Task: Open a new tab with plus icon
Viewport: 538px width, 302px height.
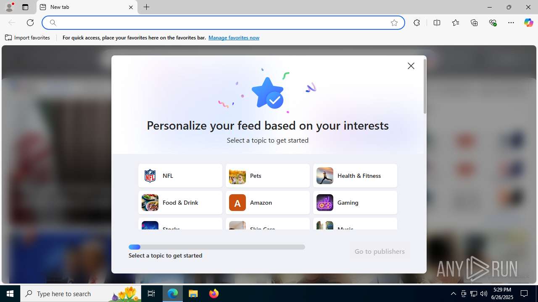Action: pos(146,7)
